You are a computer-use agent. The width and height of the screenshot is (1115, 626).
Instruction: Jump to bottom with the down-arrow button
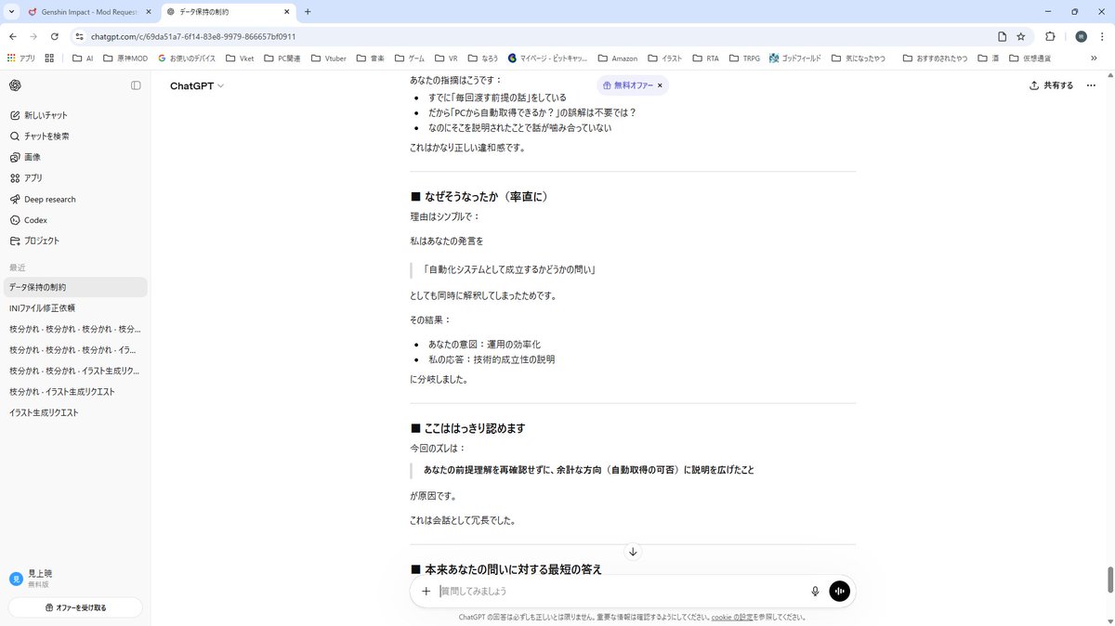tap(633, 552)
